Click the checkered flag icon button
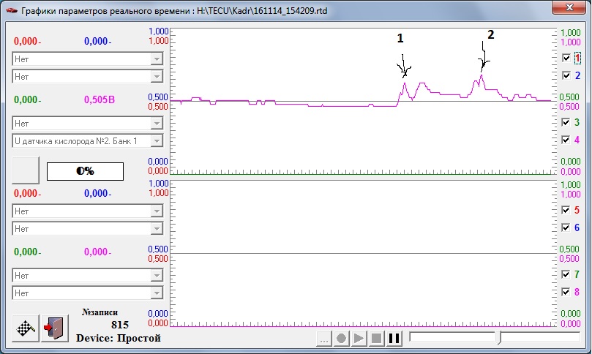 coord(26,328)
